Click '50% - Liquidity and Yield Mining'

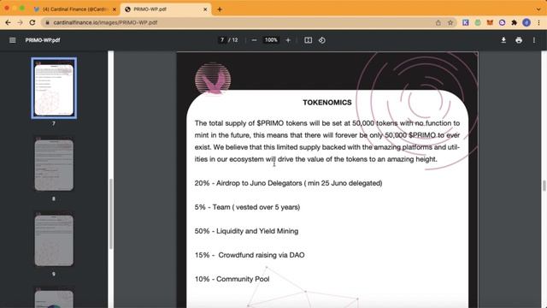(247, 231)
